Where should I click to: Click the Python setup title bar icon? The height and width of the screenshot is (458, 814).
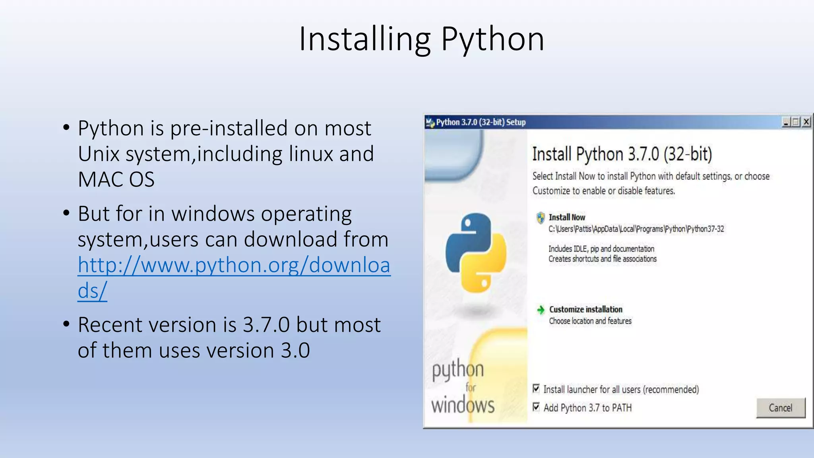[430, 123]
